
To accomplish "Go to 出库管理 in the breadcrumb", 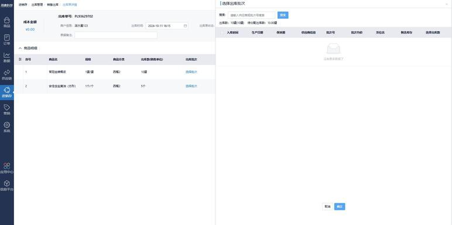I will [37, 5].
